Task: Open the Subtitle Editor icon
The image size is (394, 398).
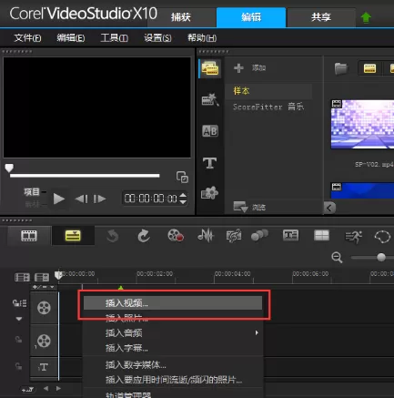Action: 290,235
